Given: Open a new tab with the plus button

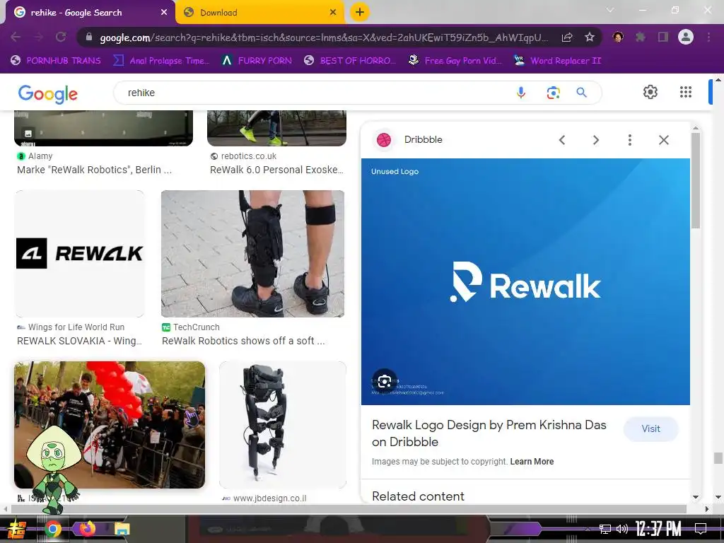Looking at the screenshot, I should click(x=360, y=12).
